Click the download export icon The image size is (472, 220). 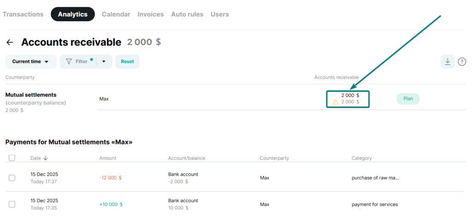[447, 61]
